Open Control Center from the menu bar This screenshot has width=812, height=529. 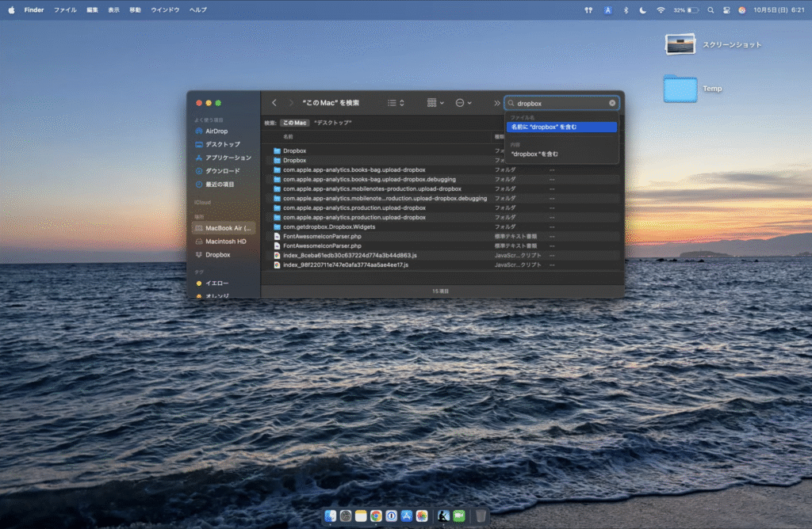pos(726,10)
